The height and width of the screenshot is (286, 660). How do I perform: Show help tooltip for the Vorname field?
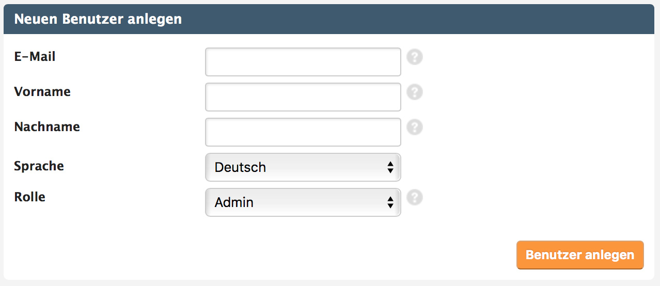415,92
